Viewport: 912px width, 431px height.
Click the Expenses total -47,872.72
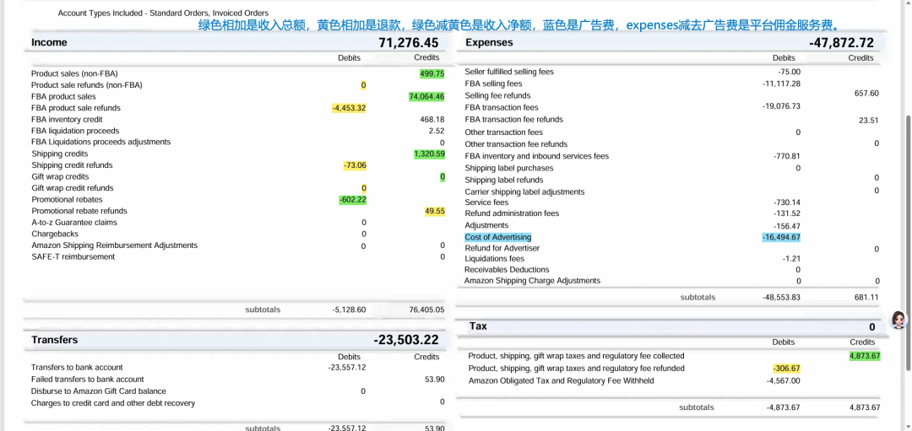[x=841, y=42]
